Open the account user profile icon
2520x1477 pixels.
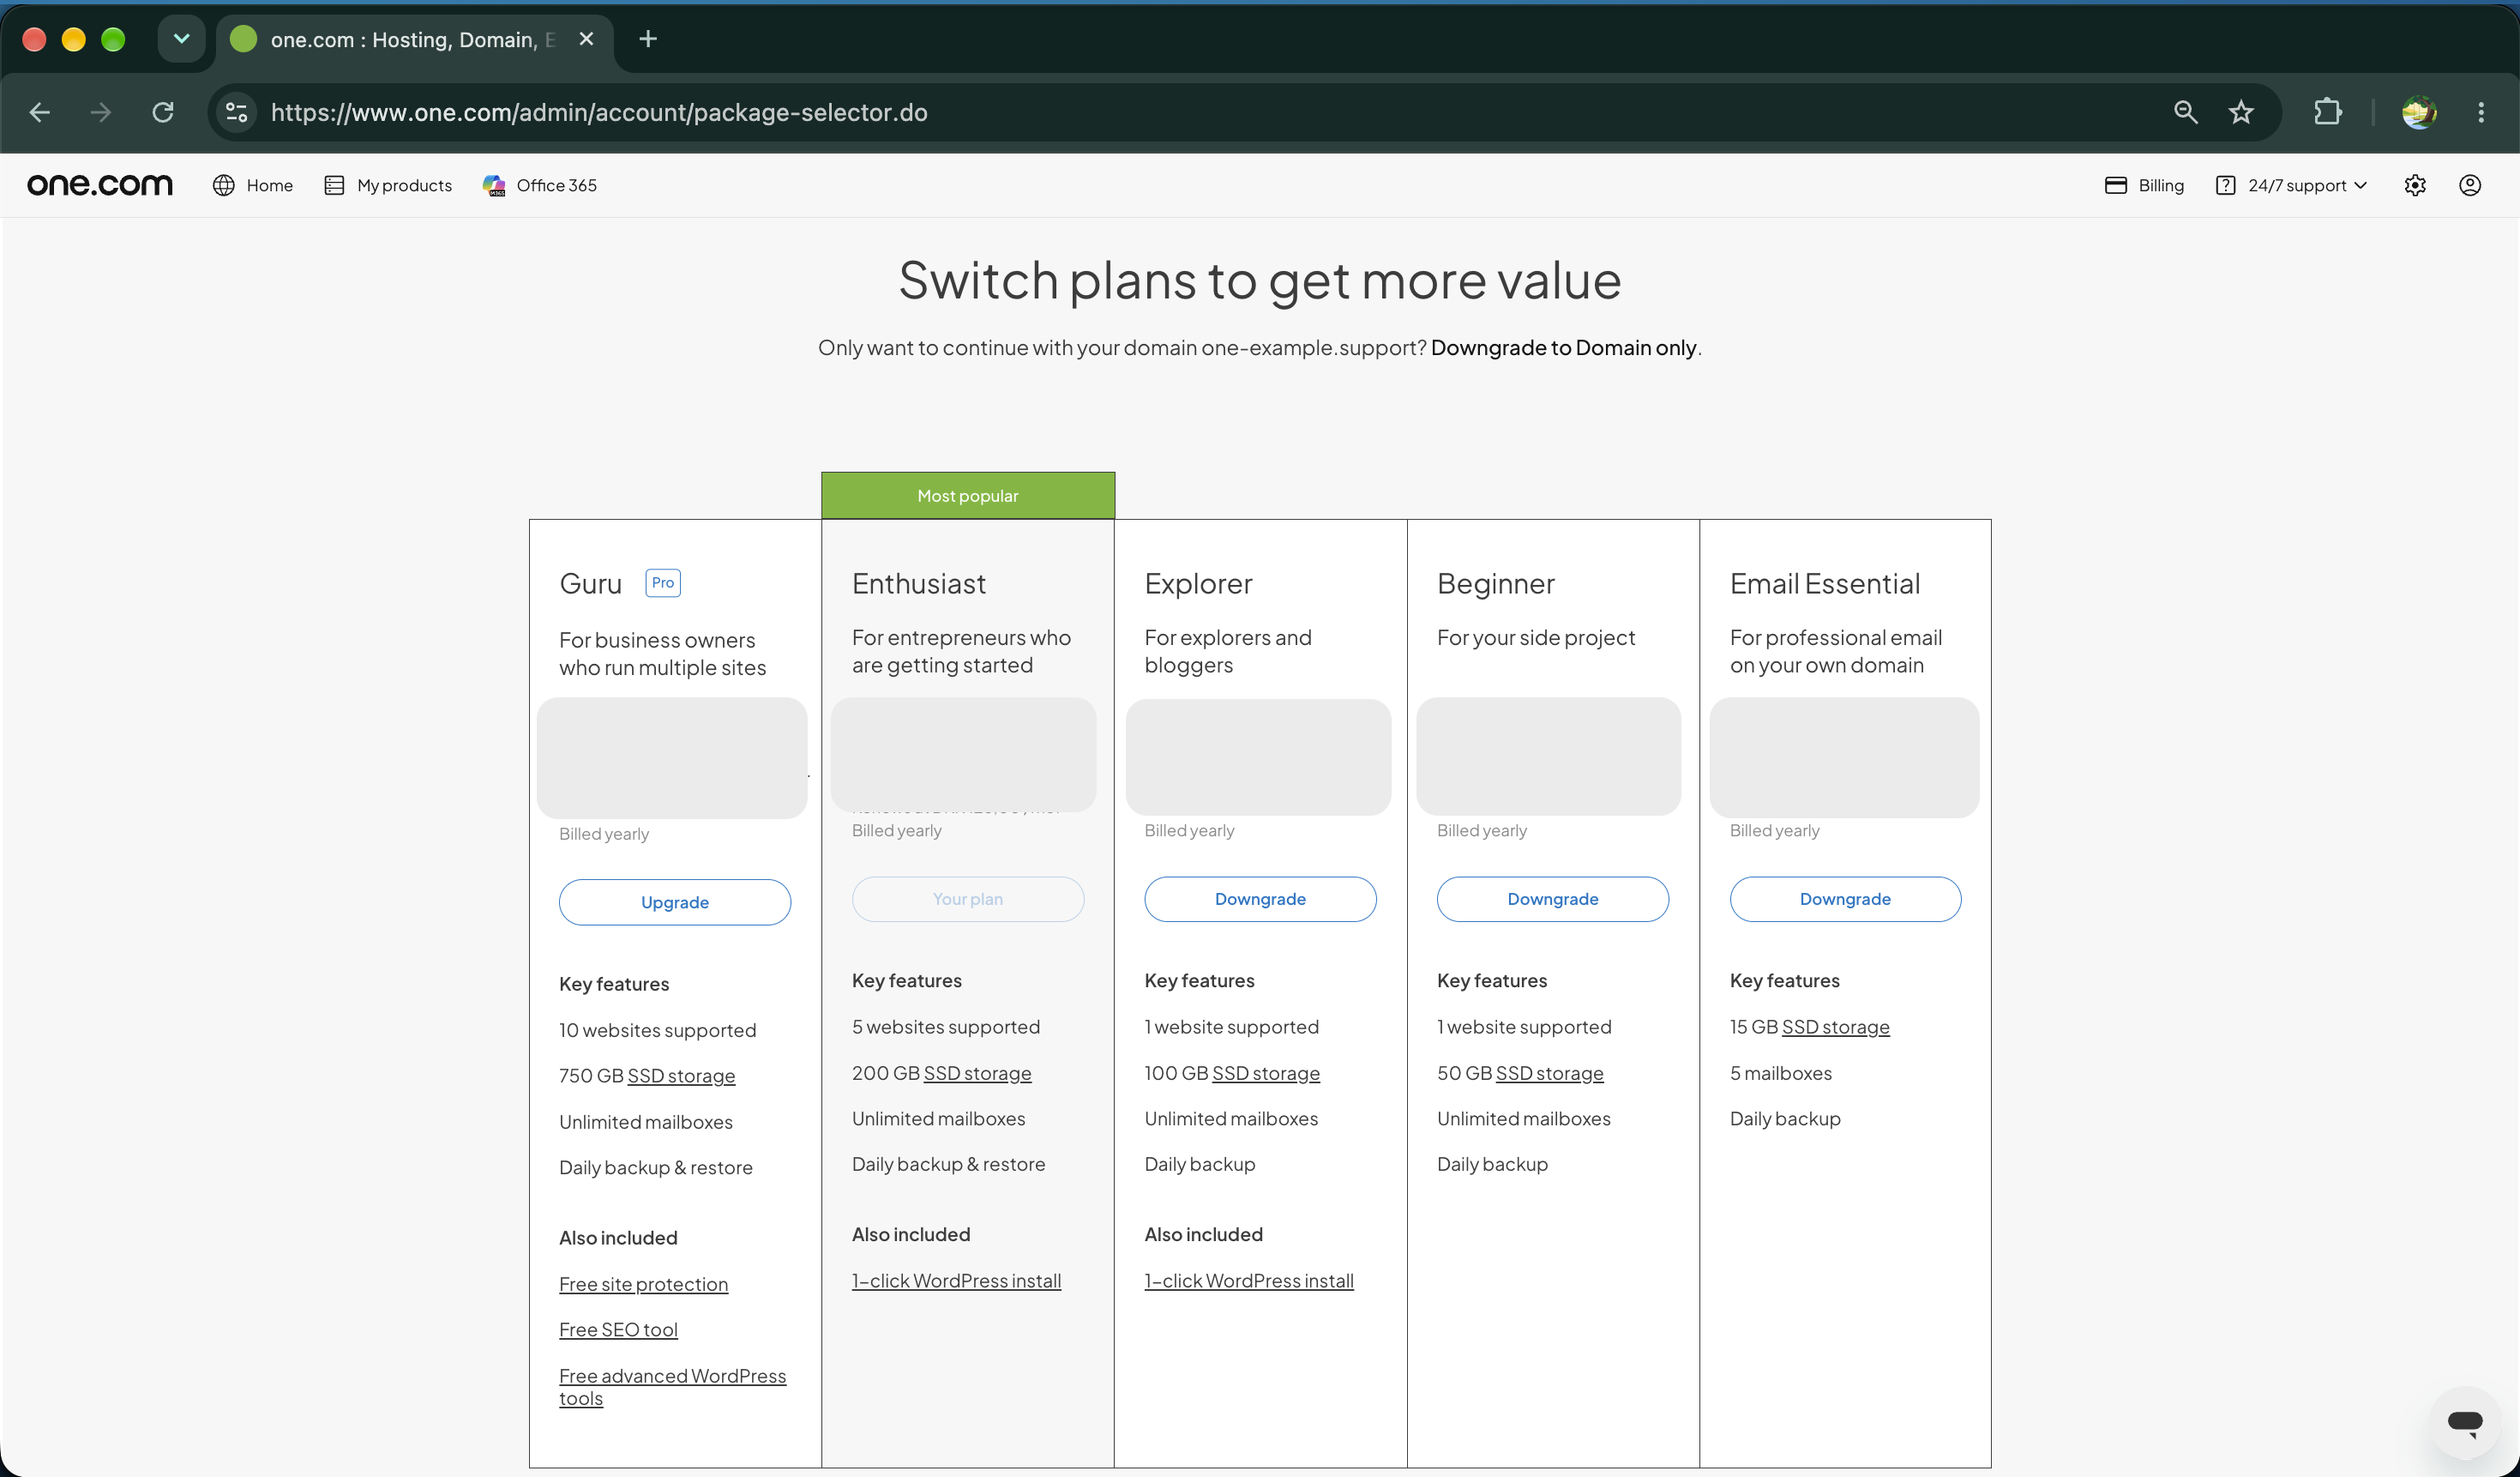pos(2470,185)
